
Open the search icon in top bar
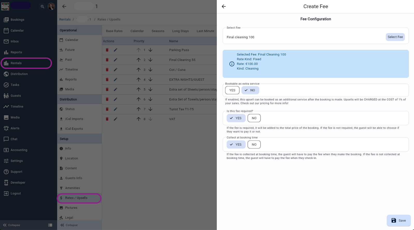pos(42,6)
